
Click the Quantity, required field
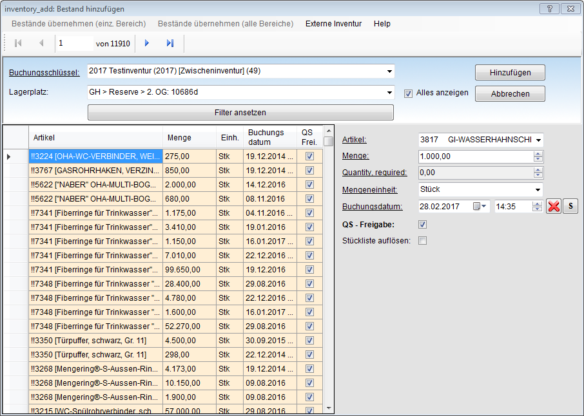pyautogui.click(x=476, y=173)
